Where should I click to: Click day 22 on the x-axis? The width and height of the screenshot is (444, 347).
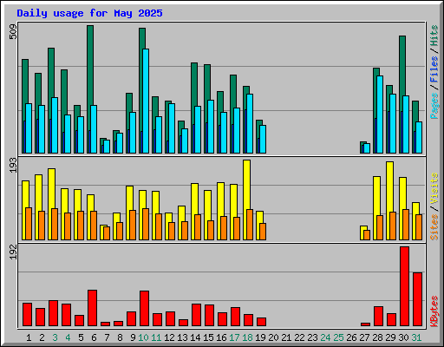pos(299,337)
